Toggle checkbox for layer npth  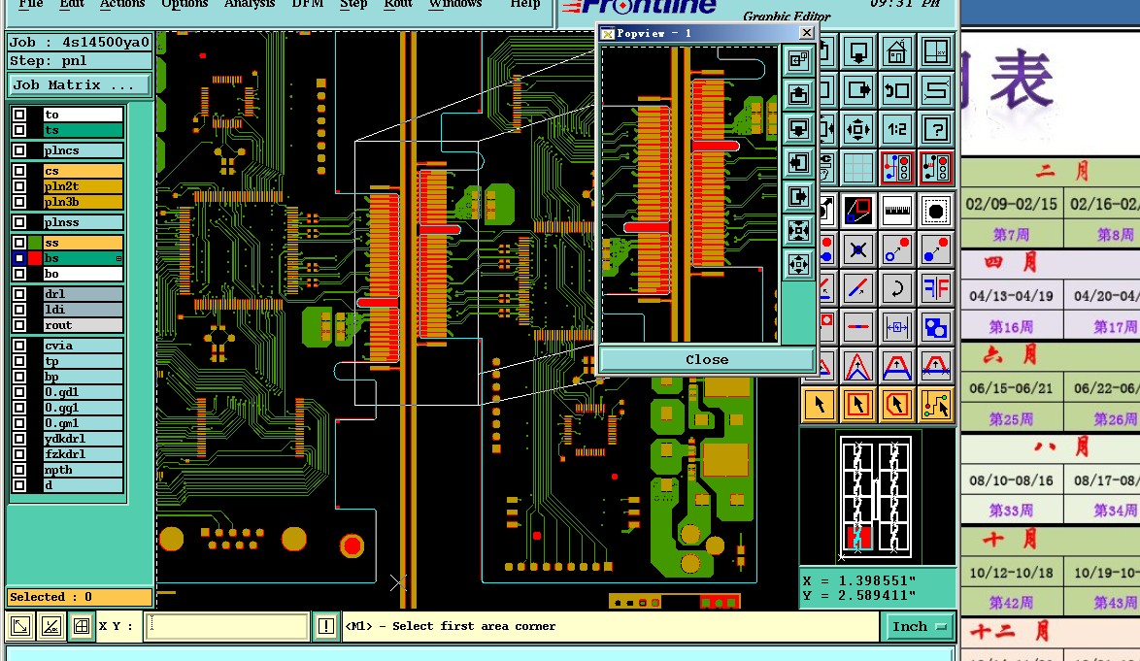[19, 469]
